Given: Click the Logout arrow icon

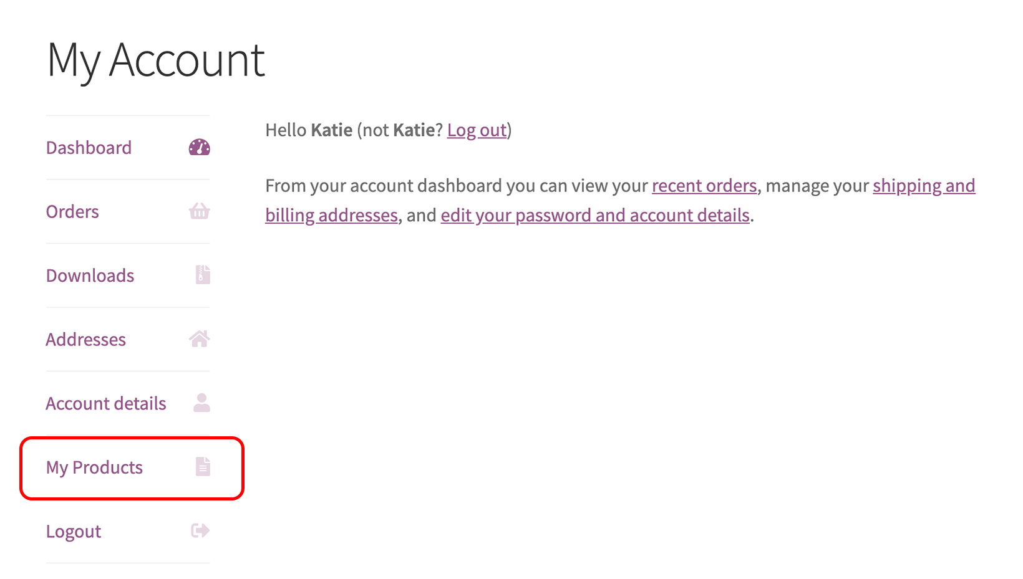Looking at the screenshot, I should (x=200, y=531).
